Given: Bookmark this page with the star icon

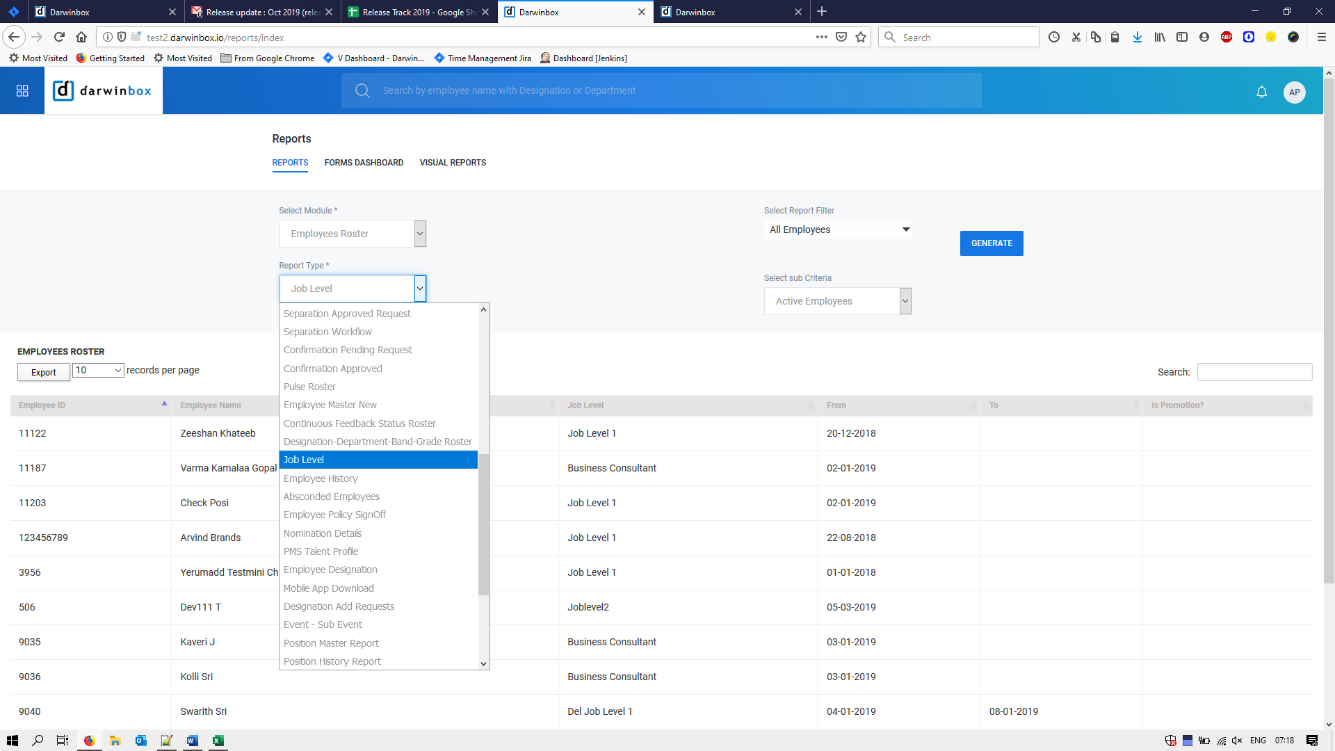Looking at the screenshot, I should pos(861,37).
